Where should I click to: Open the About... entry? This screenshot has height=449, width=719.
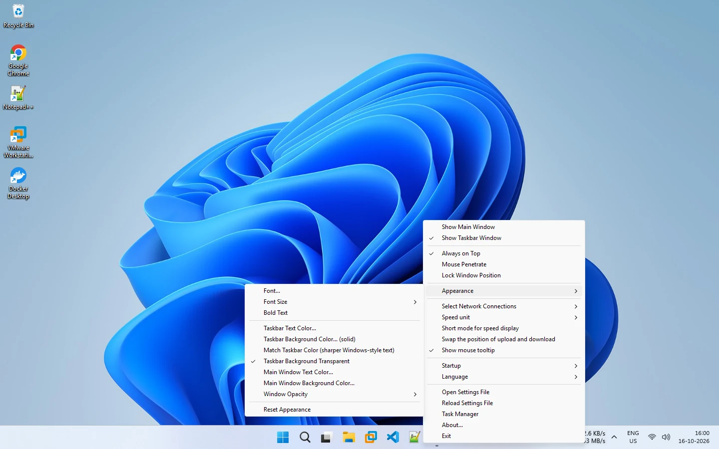tap(504, 425)
